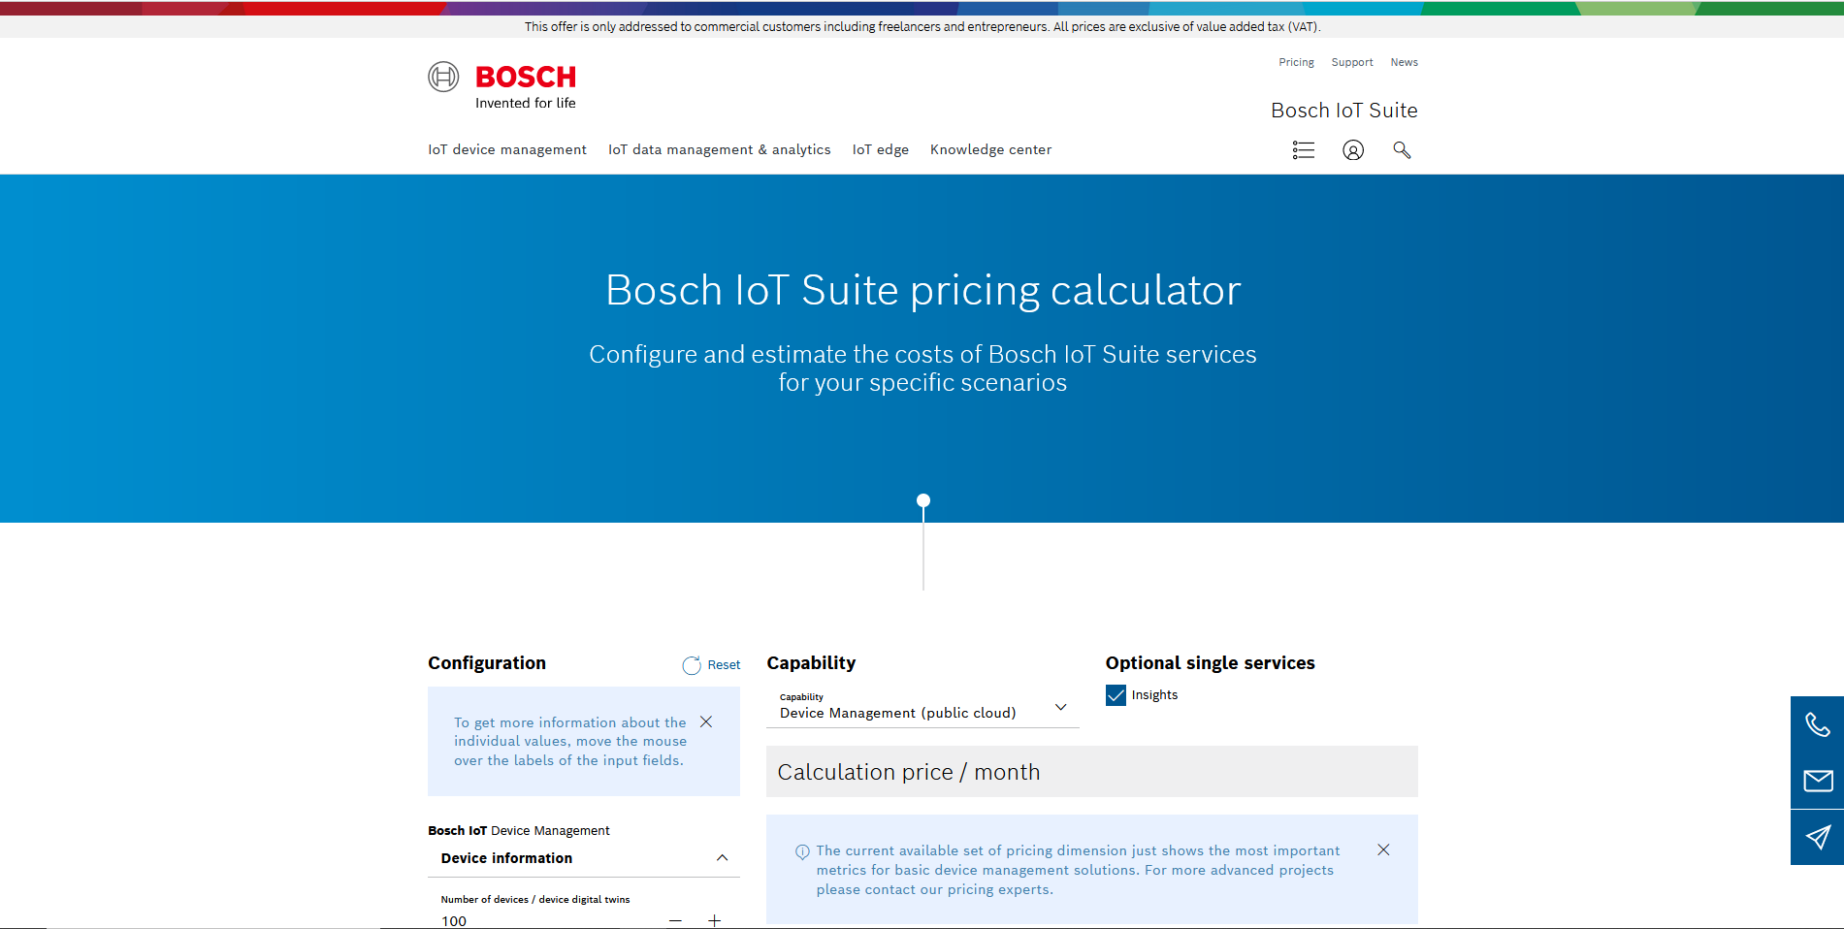Click the Reset circular arrow icon
The width and height of the screenshot is (1844, 929).
coord(692,665)
